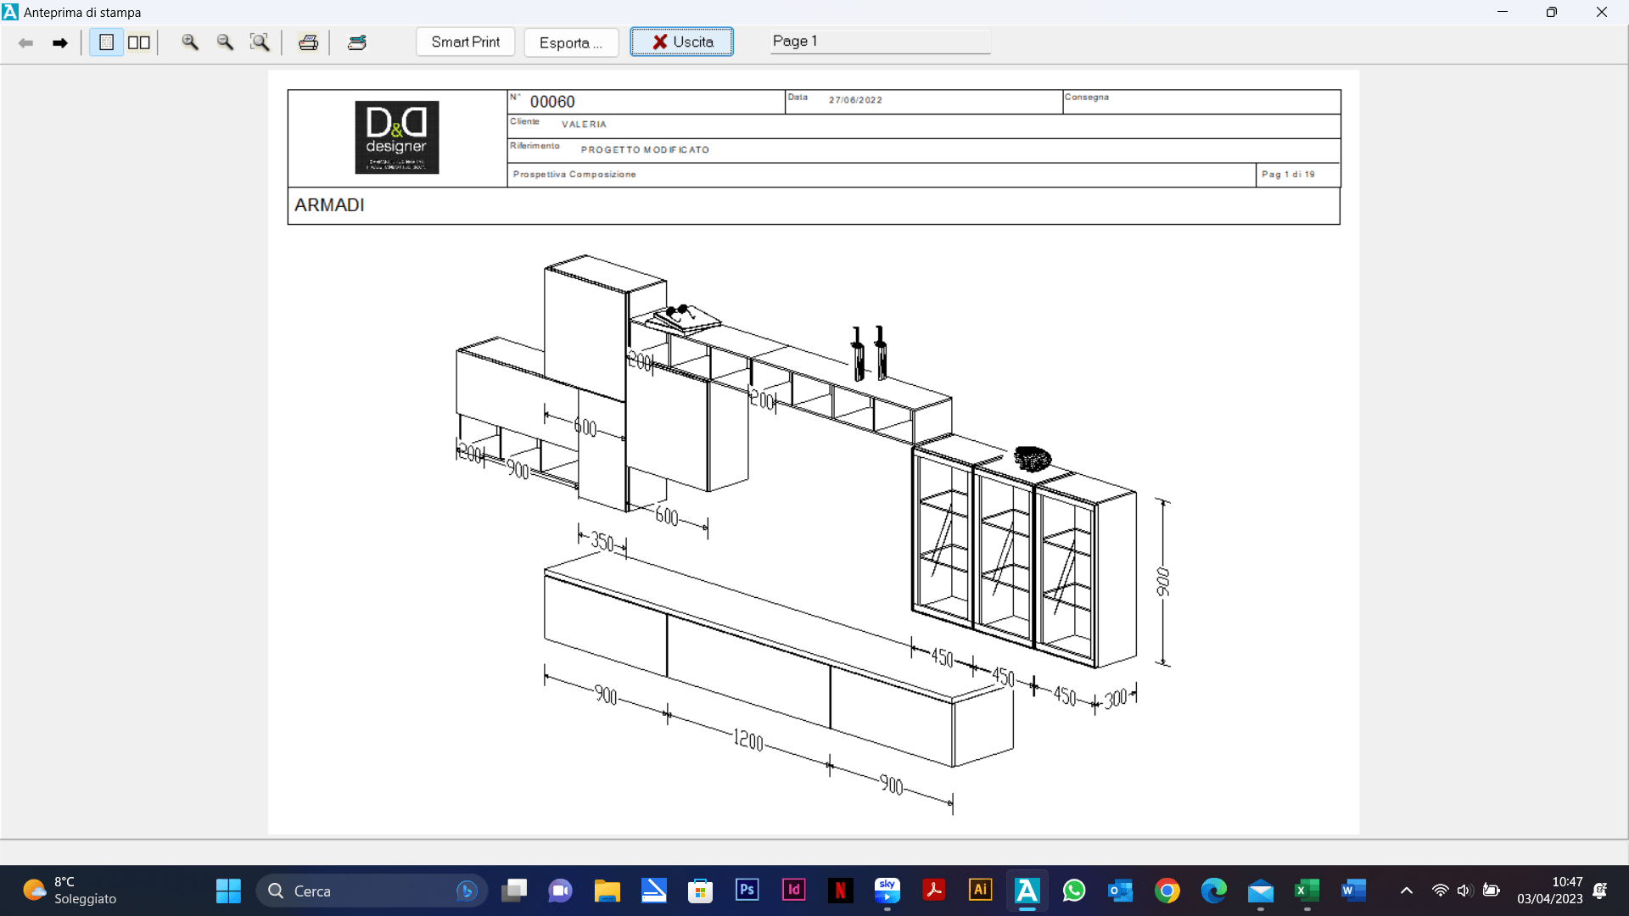Screen dimensions: 1629x916
Task: Open Photoshop from the taskbar
Action: (747, 890)
